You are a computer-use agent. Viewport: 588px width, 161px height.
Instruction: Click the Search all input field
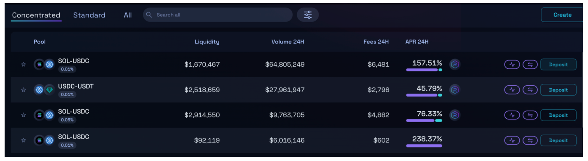pyautogui.click(x=221, y=15)
